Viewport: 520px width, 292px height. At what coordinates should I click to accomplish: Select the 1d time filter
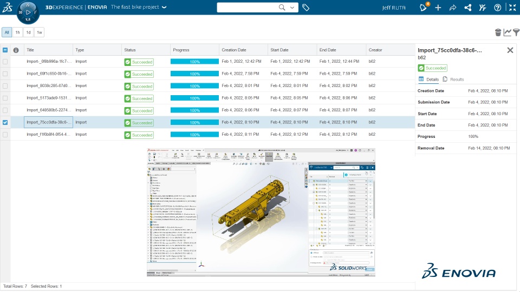coord(29,32)
